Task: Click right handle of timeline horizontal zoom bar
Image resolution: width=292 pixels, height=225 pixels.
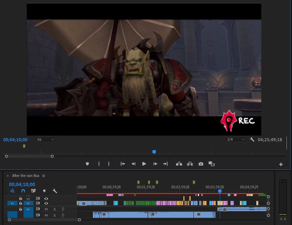Action: coord(79,220)
